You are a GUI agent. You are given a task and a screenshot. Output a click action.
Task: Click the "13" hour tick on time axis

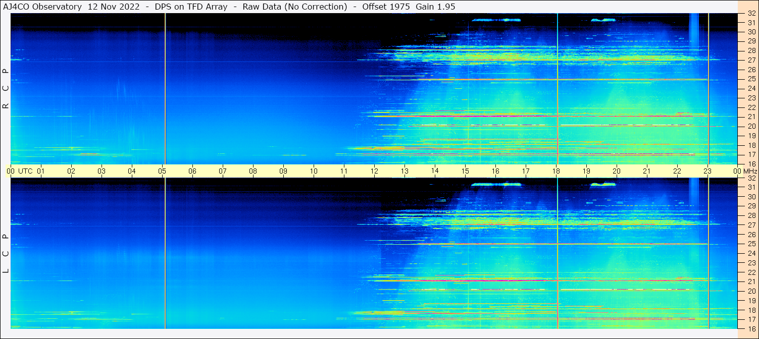coord(404,171)
